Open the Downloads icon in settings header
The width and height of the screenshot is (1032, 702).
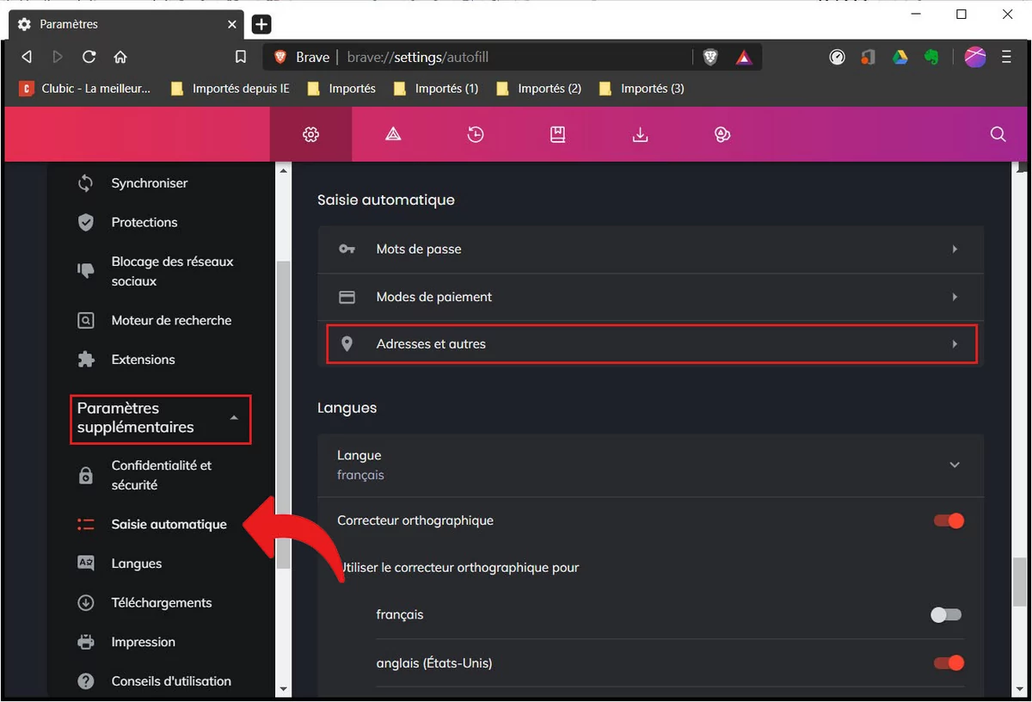[640, 134]
